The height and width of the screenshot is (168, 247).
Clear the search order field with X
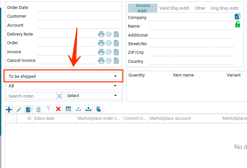pos(59,96)
